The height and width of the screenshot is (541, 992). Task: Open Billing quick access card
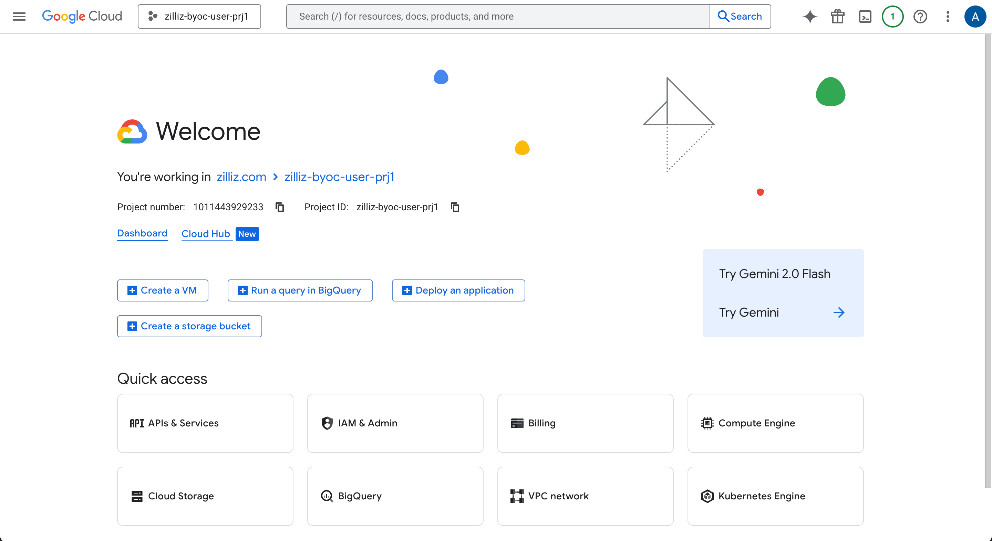click(585, 423)
